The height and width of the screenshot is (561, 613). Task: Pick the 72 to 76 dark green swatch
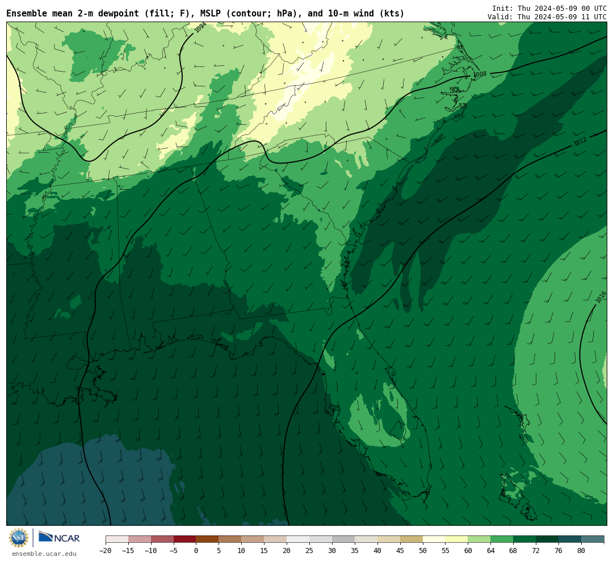547,539
